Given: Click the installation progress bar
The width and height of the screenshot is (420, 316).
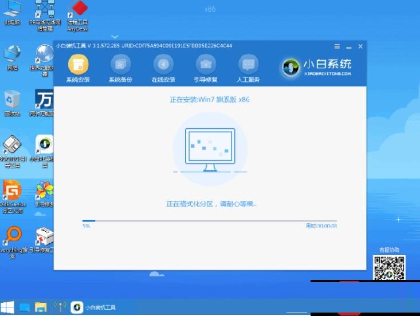Looking at the screenshot, I should 210,221.
